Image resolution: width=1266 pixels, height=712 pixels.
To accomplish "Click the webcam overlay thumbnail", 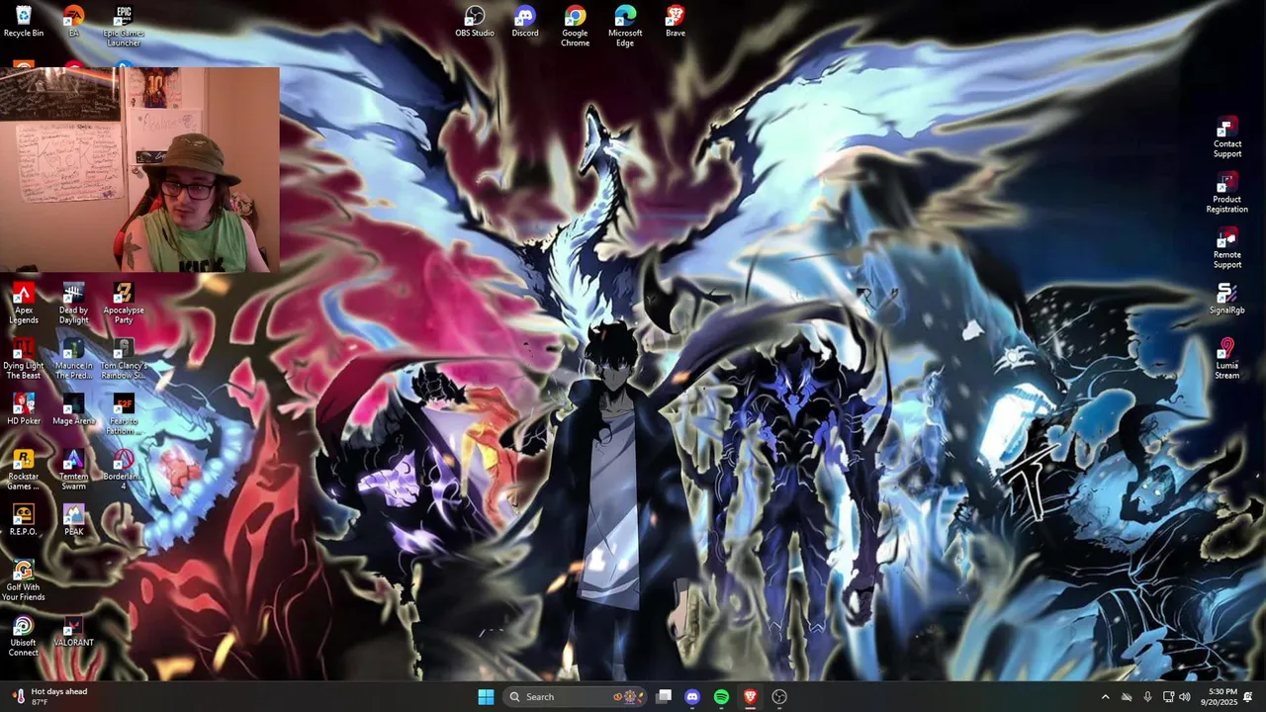I will click(139, 169).
